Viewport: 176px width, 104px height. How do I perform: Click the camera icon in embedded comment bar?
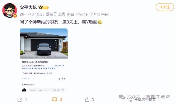click(x=54, y=90)
